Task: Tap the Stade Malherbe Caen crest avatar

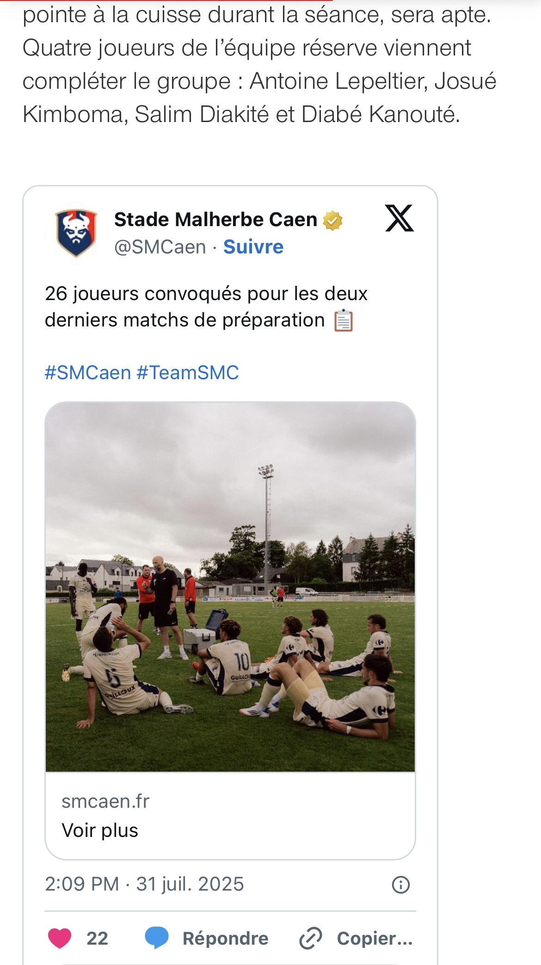Action: click(76, 233)
